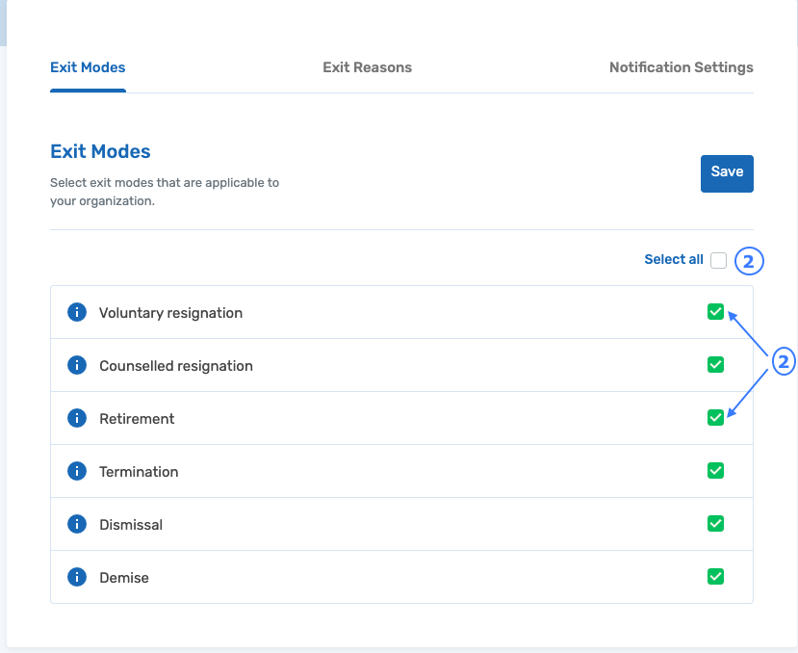The height and width of the screenshot is (653, 798).
Task: Uncheck the Dismissal checkbox
Action: [x=715, y=524]
